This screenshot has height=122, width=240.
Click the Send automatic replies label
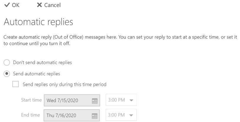[x=37, y=74]
